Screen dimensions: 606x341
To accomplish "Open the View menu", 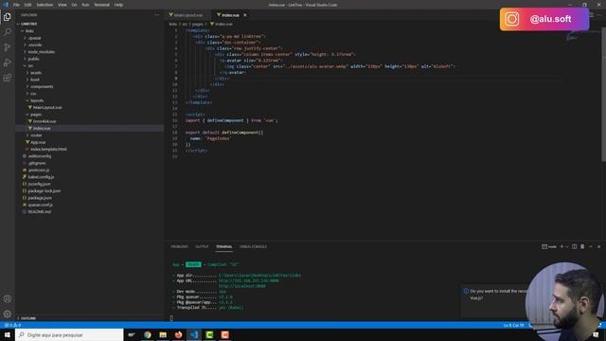I will [62, 5].
